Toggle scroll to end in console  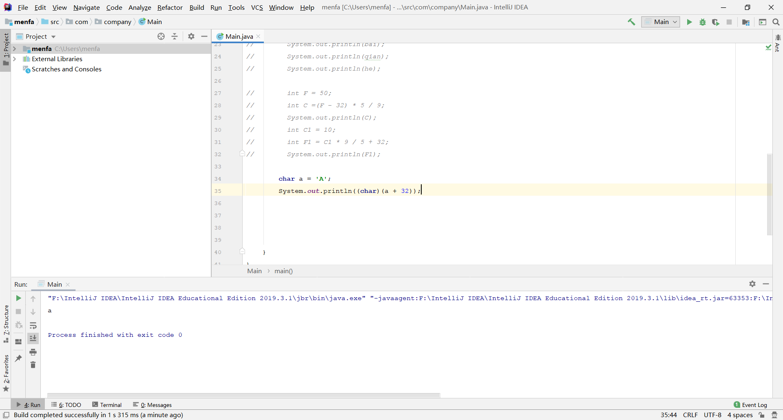33,338
